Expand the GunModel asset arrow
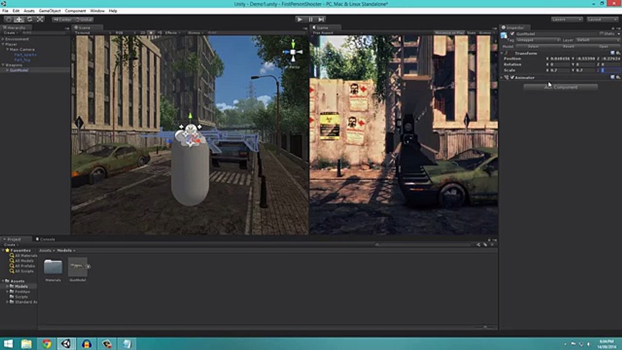The height and width of the screenshot is (350, 622). coord(88,266)
